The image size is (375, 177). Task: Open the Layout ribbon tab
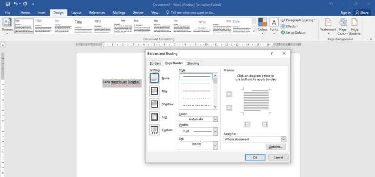(76, 13)
